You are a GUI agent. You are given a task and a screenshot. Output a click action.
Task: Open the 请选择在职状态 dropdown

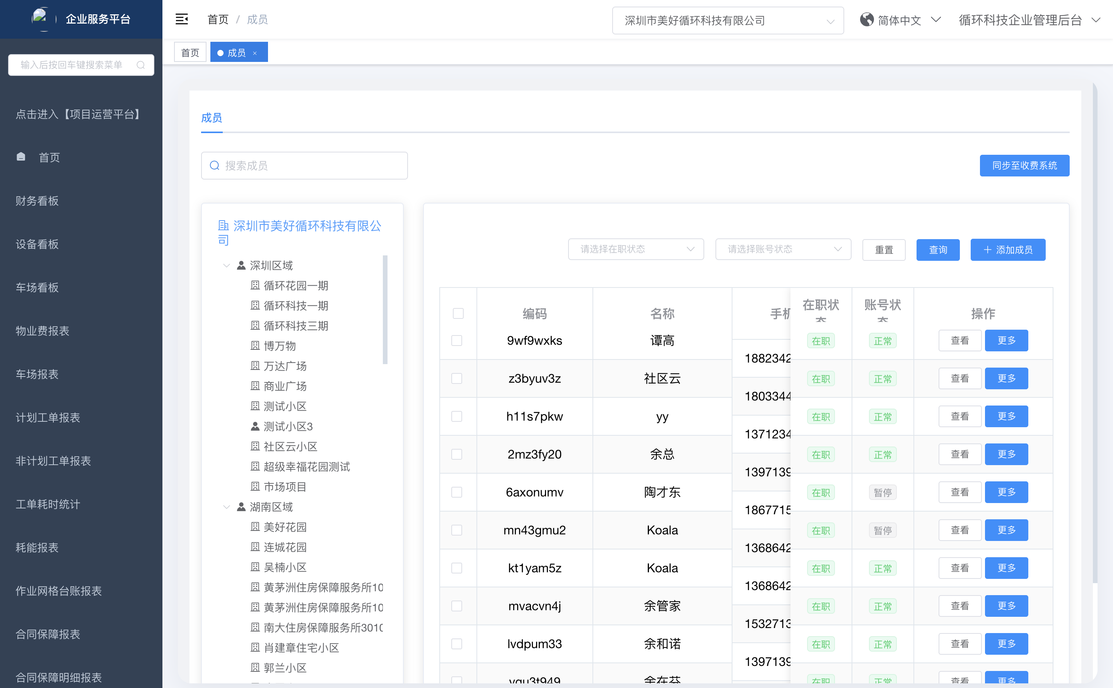pyautogui.click(x=635, y=249)
